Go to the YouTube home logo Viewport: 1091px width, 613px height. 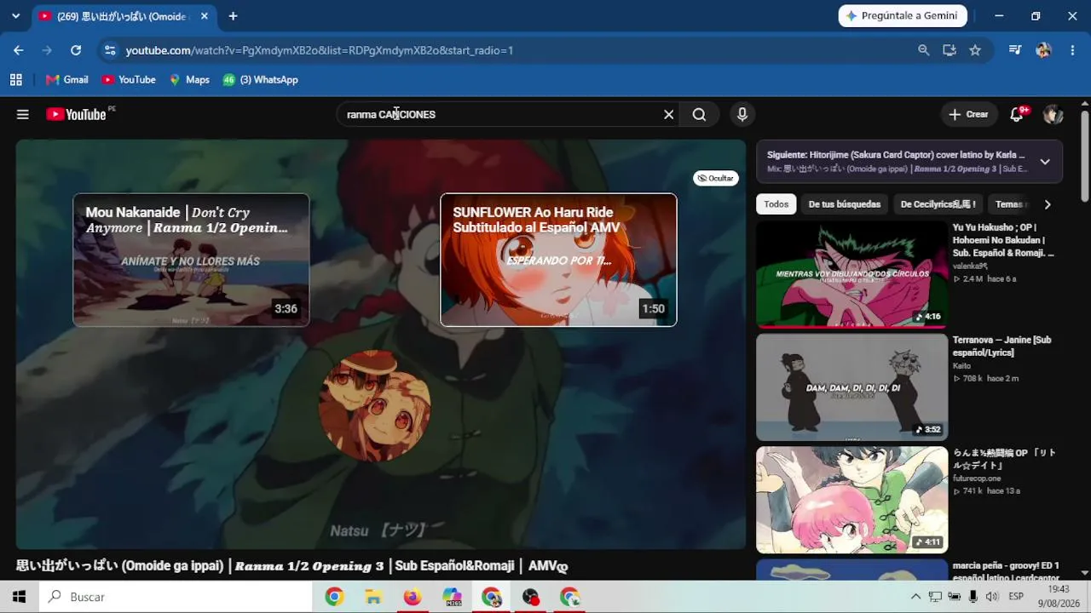click(x=77, y=114)
